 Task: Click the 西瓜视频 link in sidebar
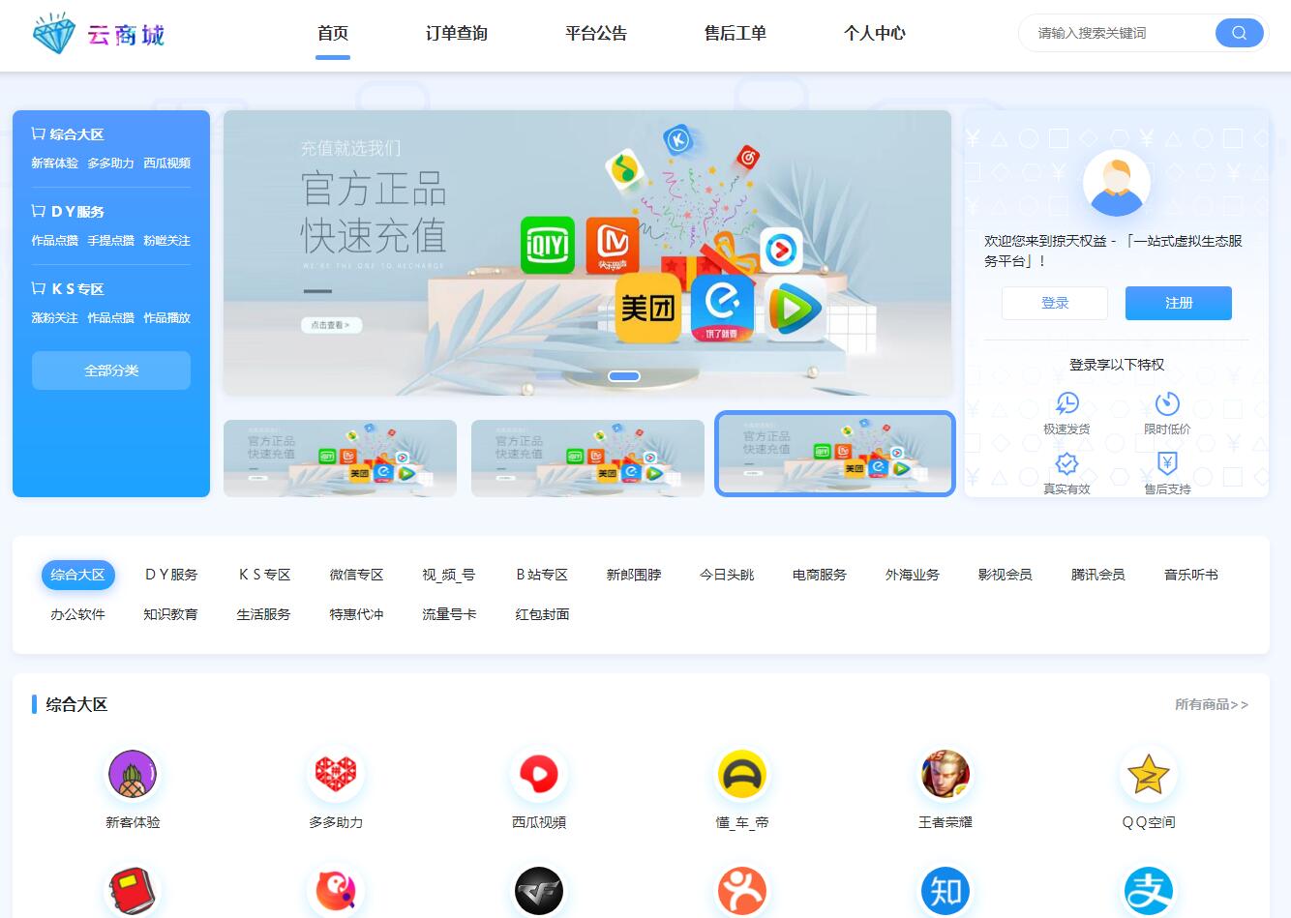(x=167, y=163)
